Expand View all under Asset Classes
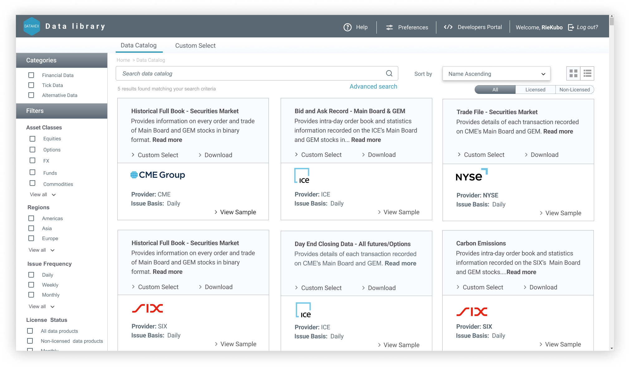 43,194
